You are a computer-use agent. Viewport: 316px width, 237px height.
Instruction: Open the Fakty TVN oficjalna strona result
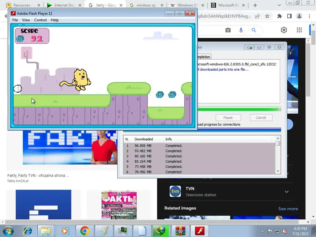tap(38, 175)
